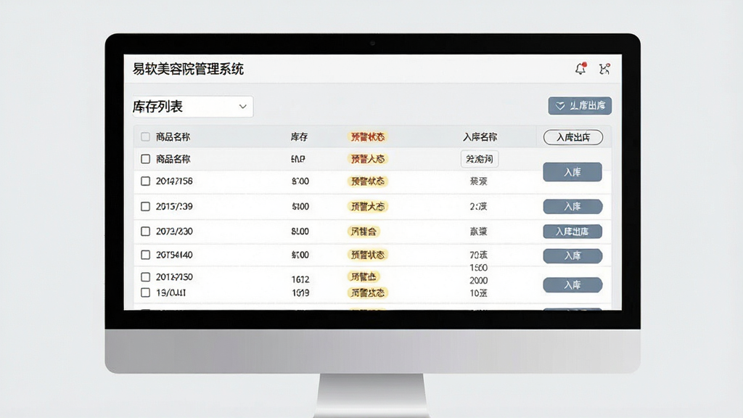The height and width of the screenshot is (418, 743).
Task: Toggle the select-all checkbox in the table header
Action: point(145,137)
